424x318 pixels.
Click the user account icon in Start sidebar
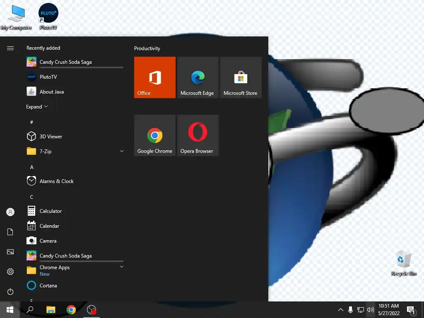point(10,212)
